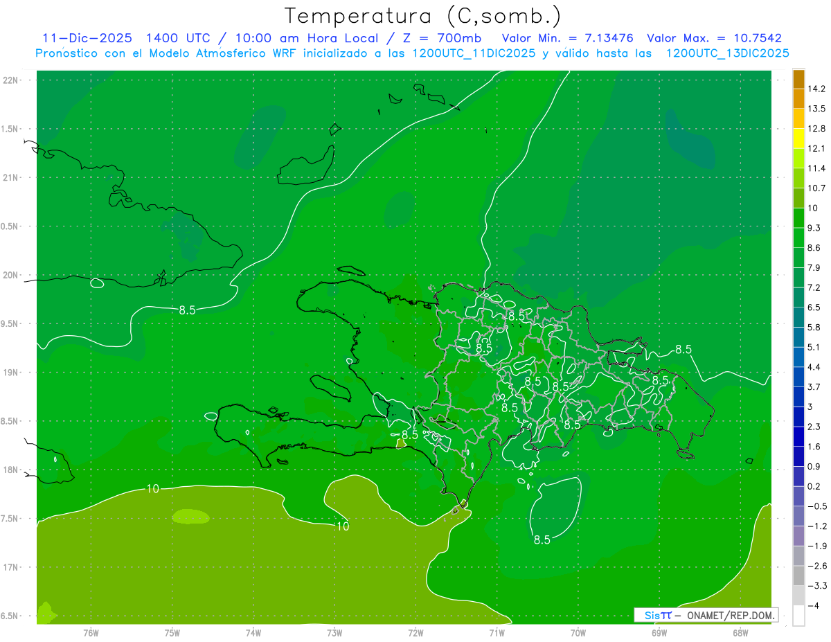Click the '70W' longitude axis label
The image size is (831, 642).
pos(578,632)
